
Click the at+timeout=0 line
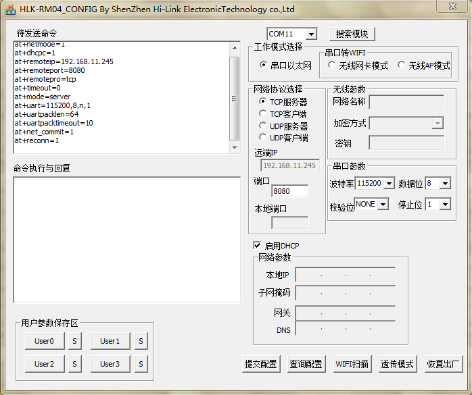(37, 88)
